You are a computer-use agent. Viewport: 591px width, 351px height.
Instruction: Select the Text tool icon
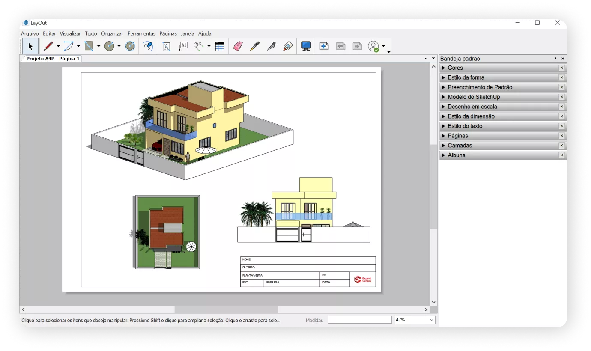tap(166, 46)
